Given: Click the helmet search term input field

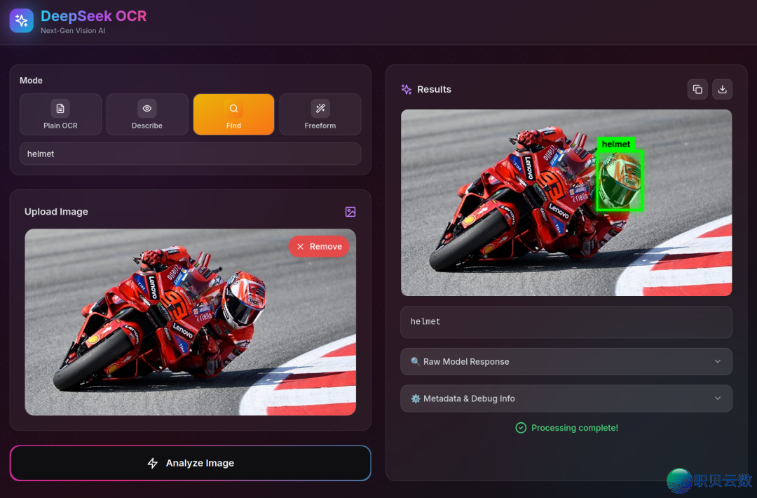Looking at the screenshot, I should click(190, 154).
